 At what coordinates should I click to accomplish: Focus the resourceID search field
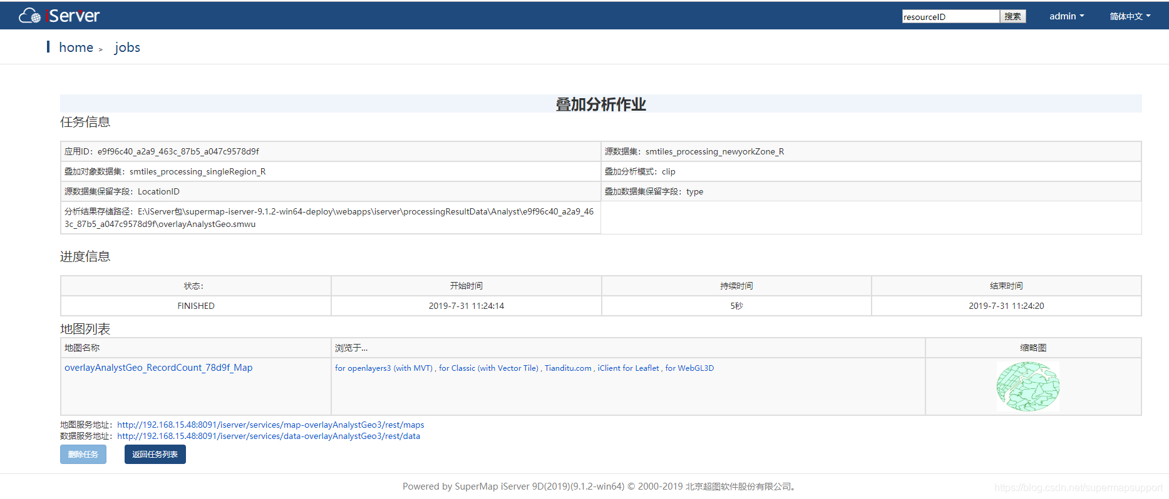pos(950,16)
